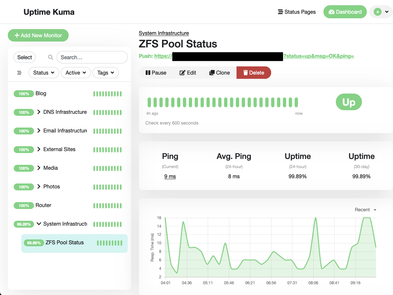
Task: Open the search magnifier icon
Action: 50,57
